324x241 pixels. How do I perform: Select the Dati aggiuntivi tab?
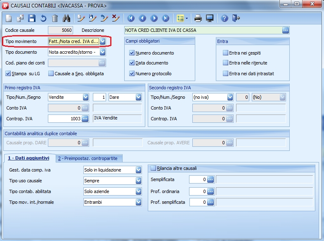[x=28, y=158]
